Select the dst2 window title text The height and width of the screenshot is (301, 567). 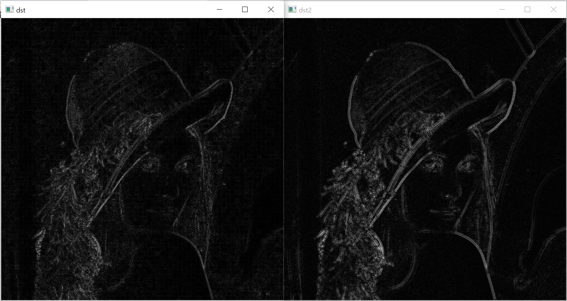tap(305, 10)
